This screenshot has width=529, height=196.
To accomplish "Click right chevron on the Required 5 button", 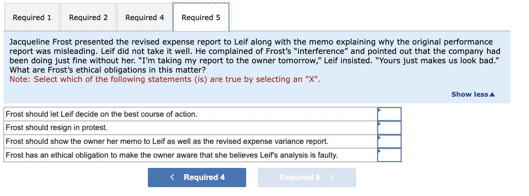I will point(331,177).
